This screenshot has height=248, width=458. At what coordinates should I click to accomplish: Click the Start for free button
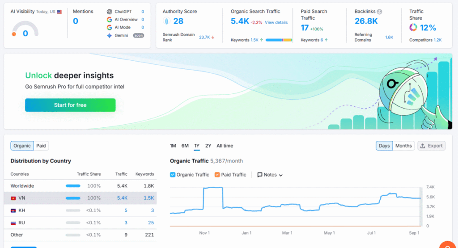coord(70,105)
